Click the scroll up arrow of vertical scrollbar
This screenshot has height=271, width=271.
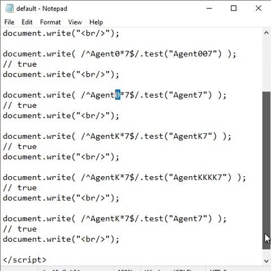pyautogui.click(x=266, y=33)
